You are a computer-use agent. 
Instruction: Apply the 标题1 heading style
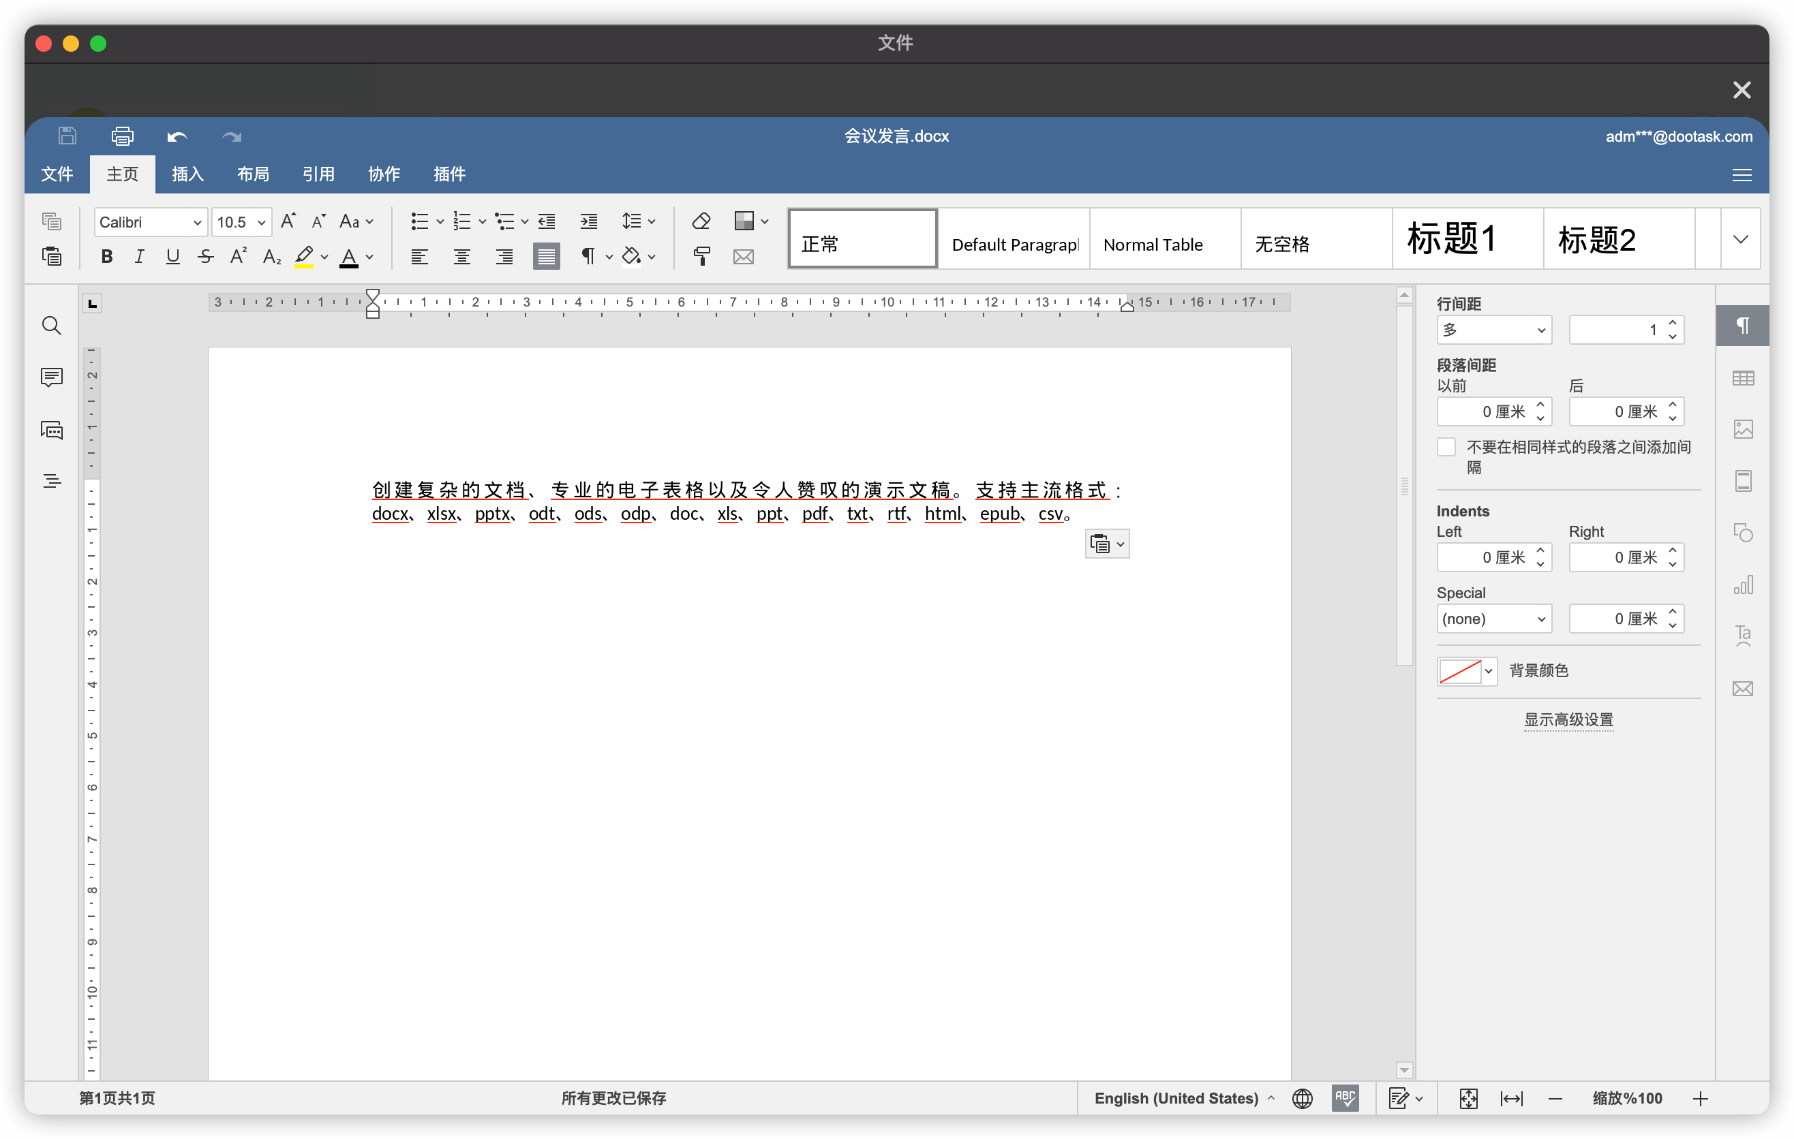[x=1465, y=239]
